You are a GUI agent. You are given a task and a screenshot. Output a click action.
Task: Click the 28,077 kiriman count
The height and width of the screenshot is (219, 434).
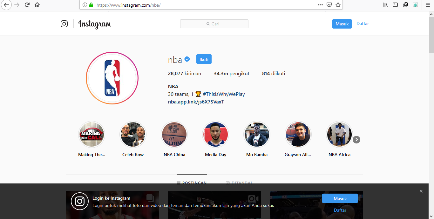pos(185,74)
